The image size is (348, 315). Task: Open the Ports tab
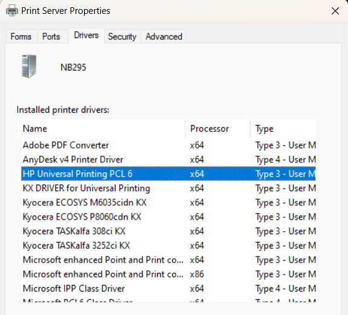[x=51, y=37]
